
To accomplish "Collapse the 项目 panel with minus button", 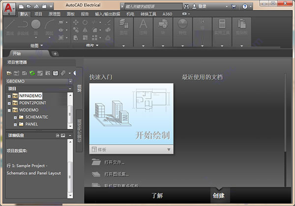I will click(70, 89).
